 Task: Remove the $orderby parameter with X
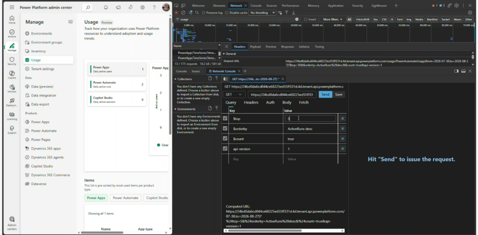click(x=342, y=128)
